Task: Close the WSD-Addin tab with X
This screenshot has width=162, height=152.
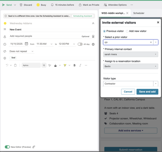Action: point(127,13)
